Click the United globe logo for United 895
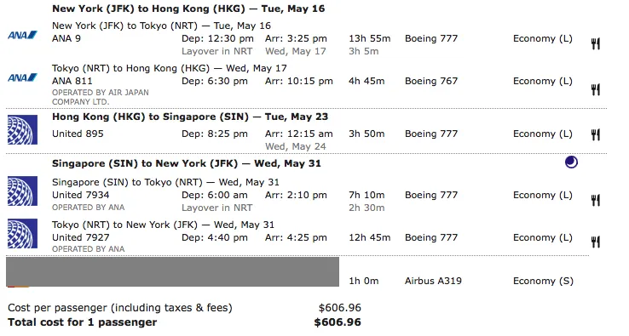 (22, 130)
